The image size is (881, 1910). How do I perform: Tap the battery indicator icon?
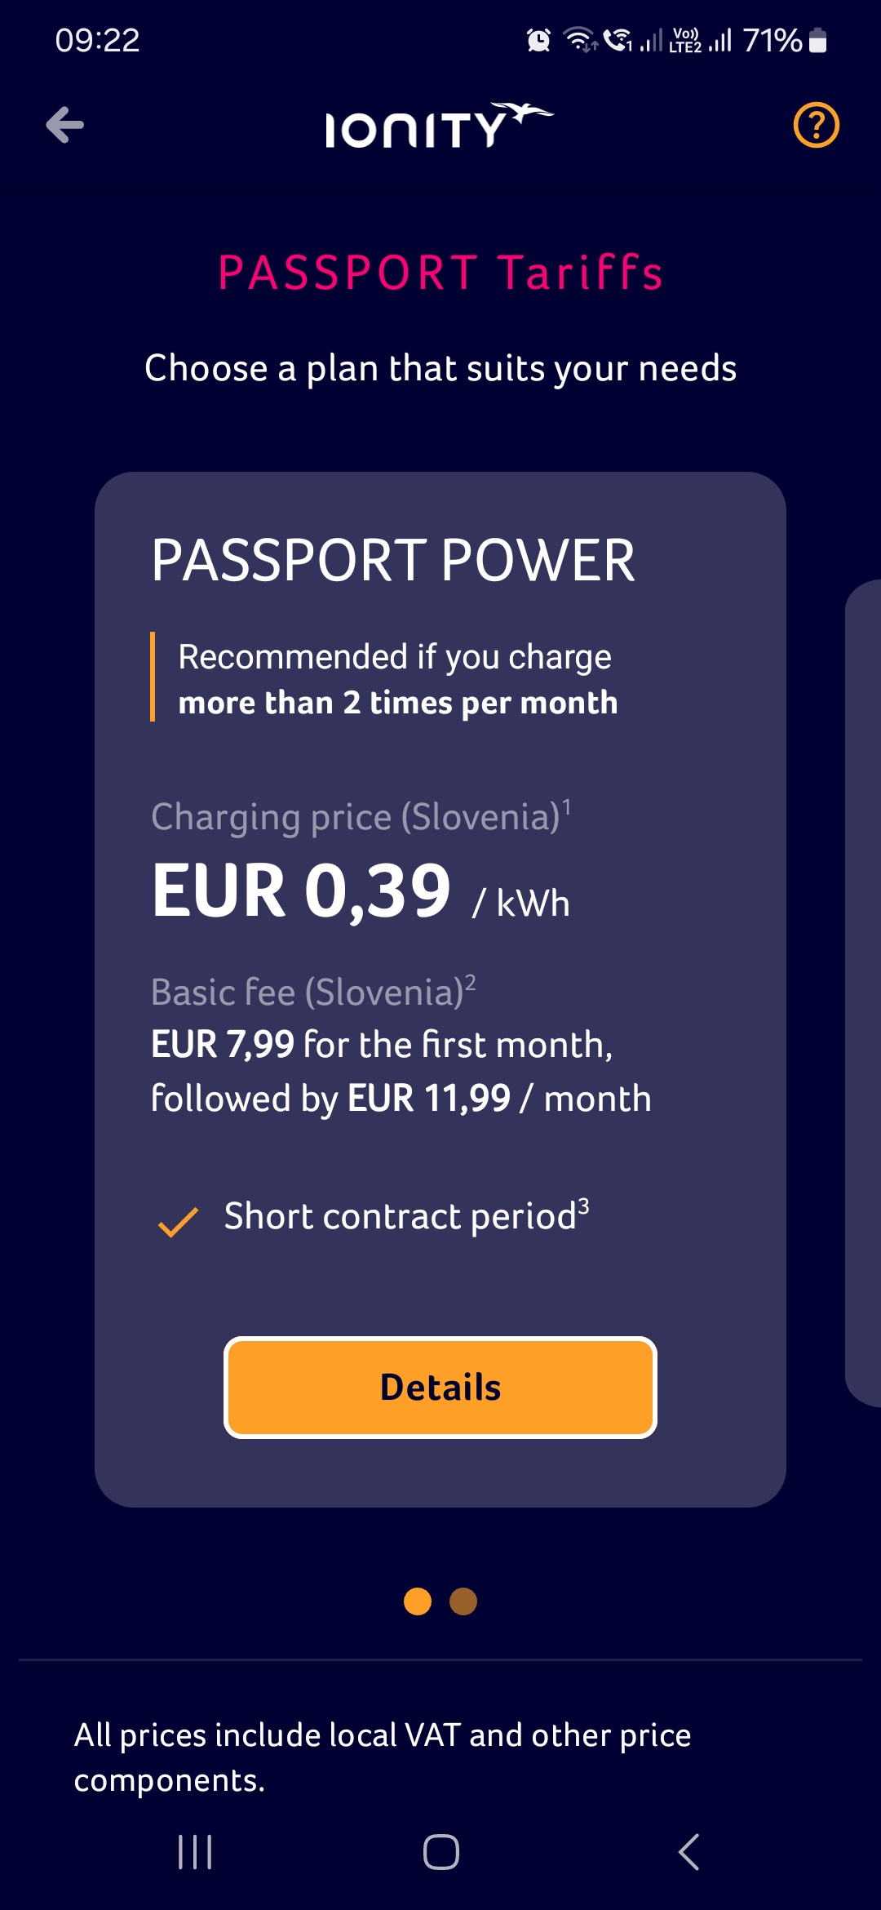(x=817, y=40)
